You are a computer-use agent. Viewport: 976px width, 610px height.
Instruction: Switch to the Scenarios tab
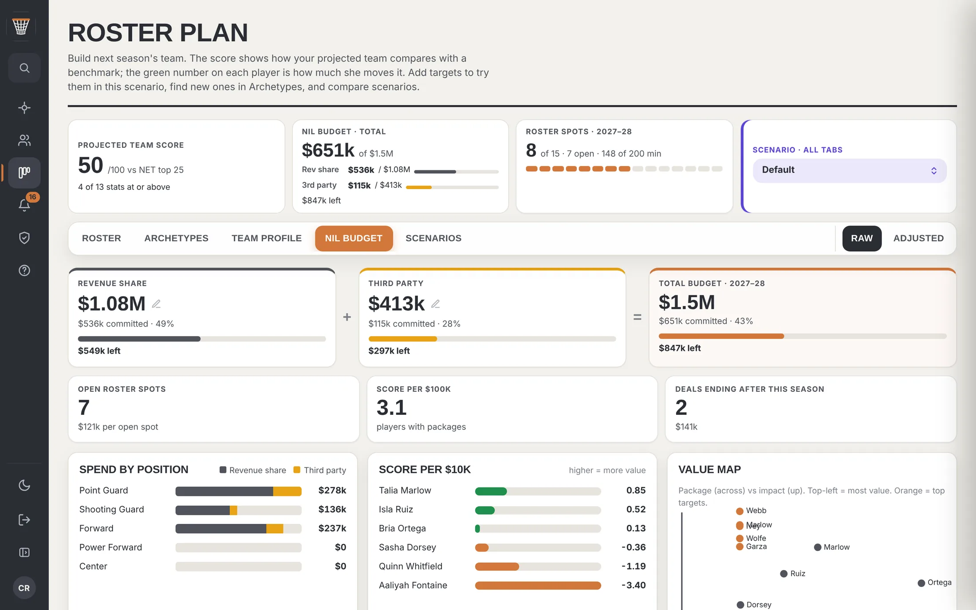pos(433,238)
